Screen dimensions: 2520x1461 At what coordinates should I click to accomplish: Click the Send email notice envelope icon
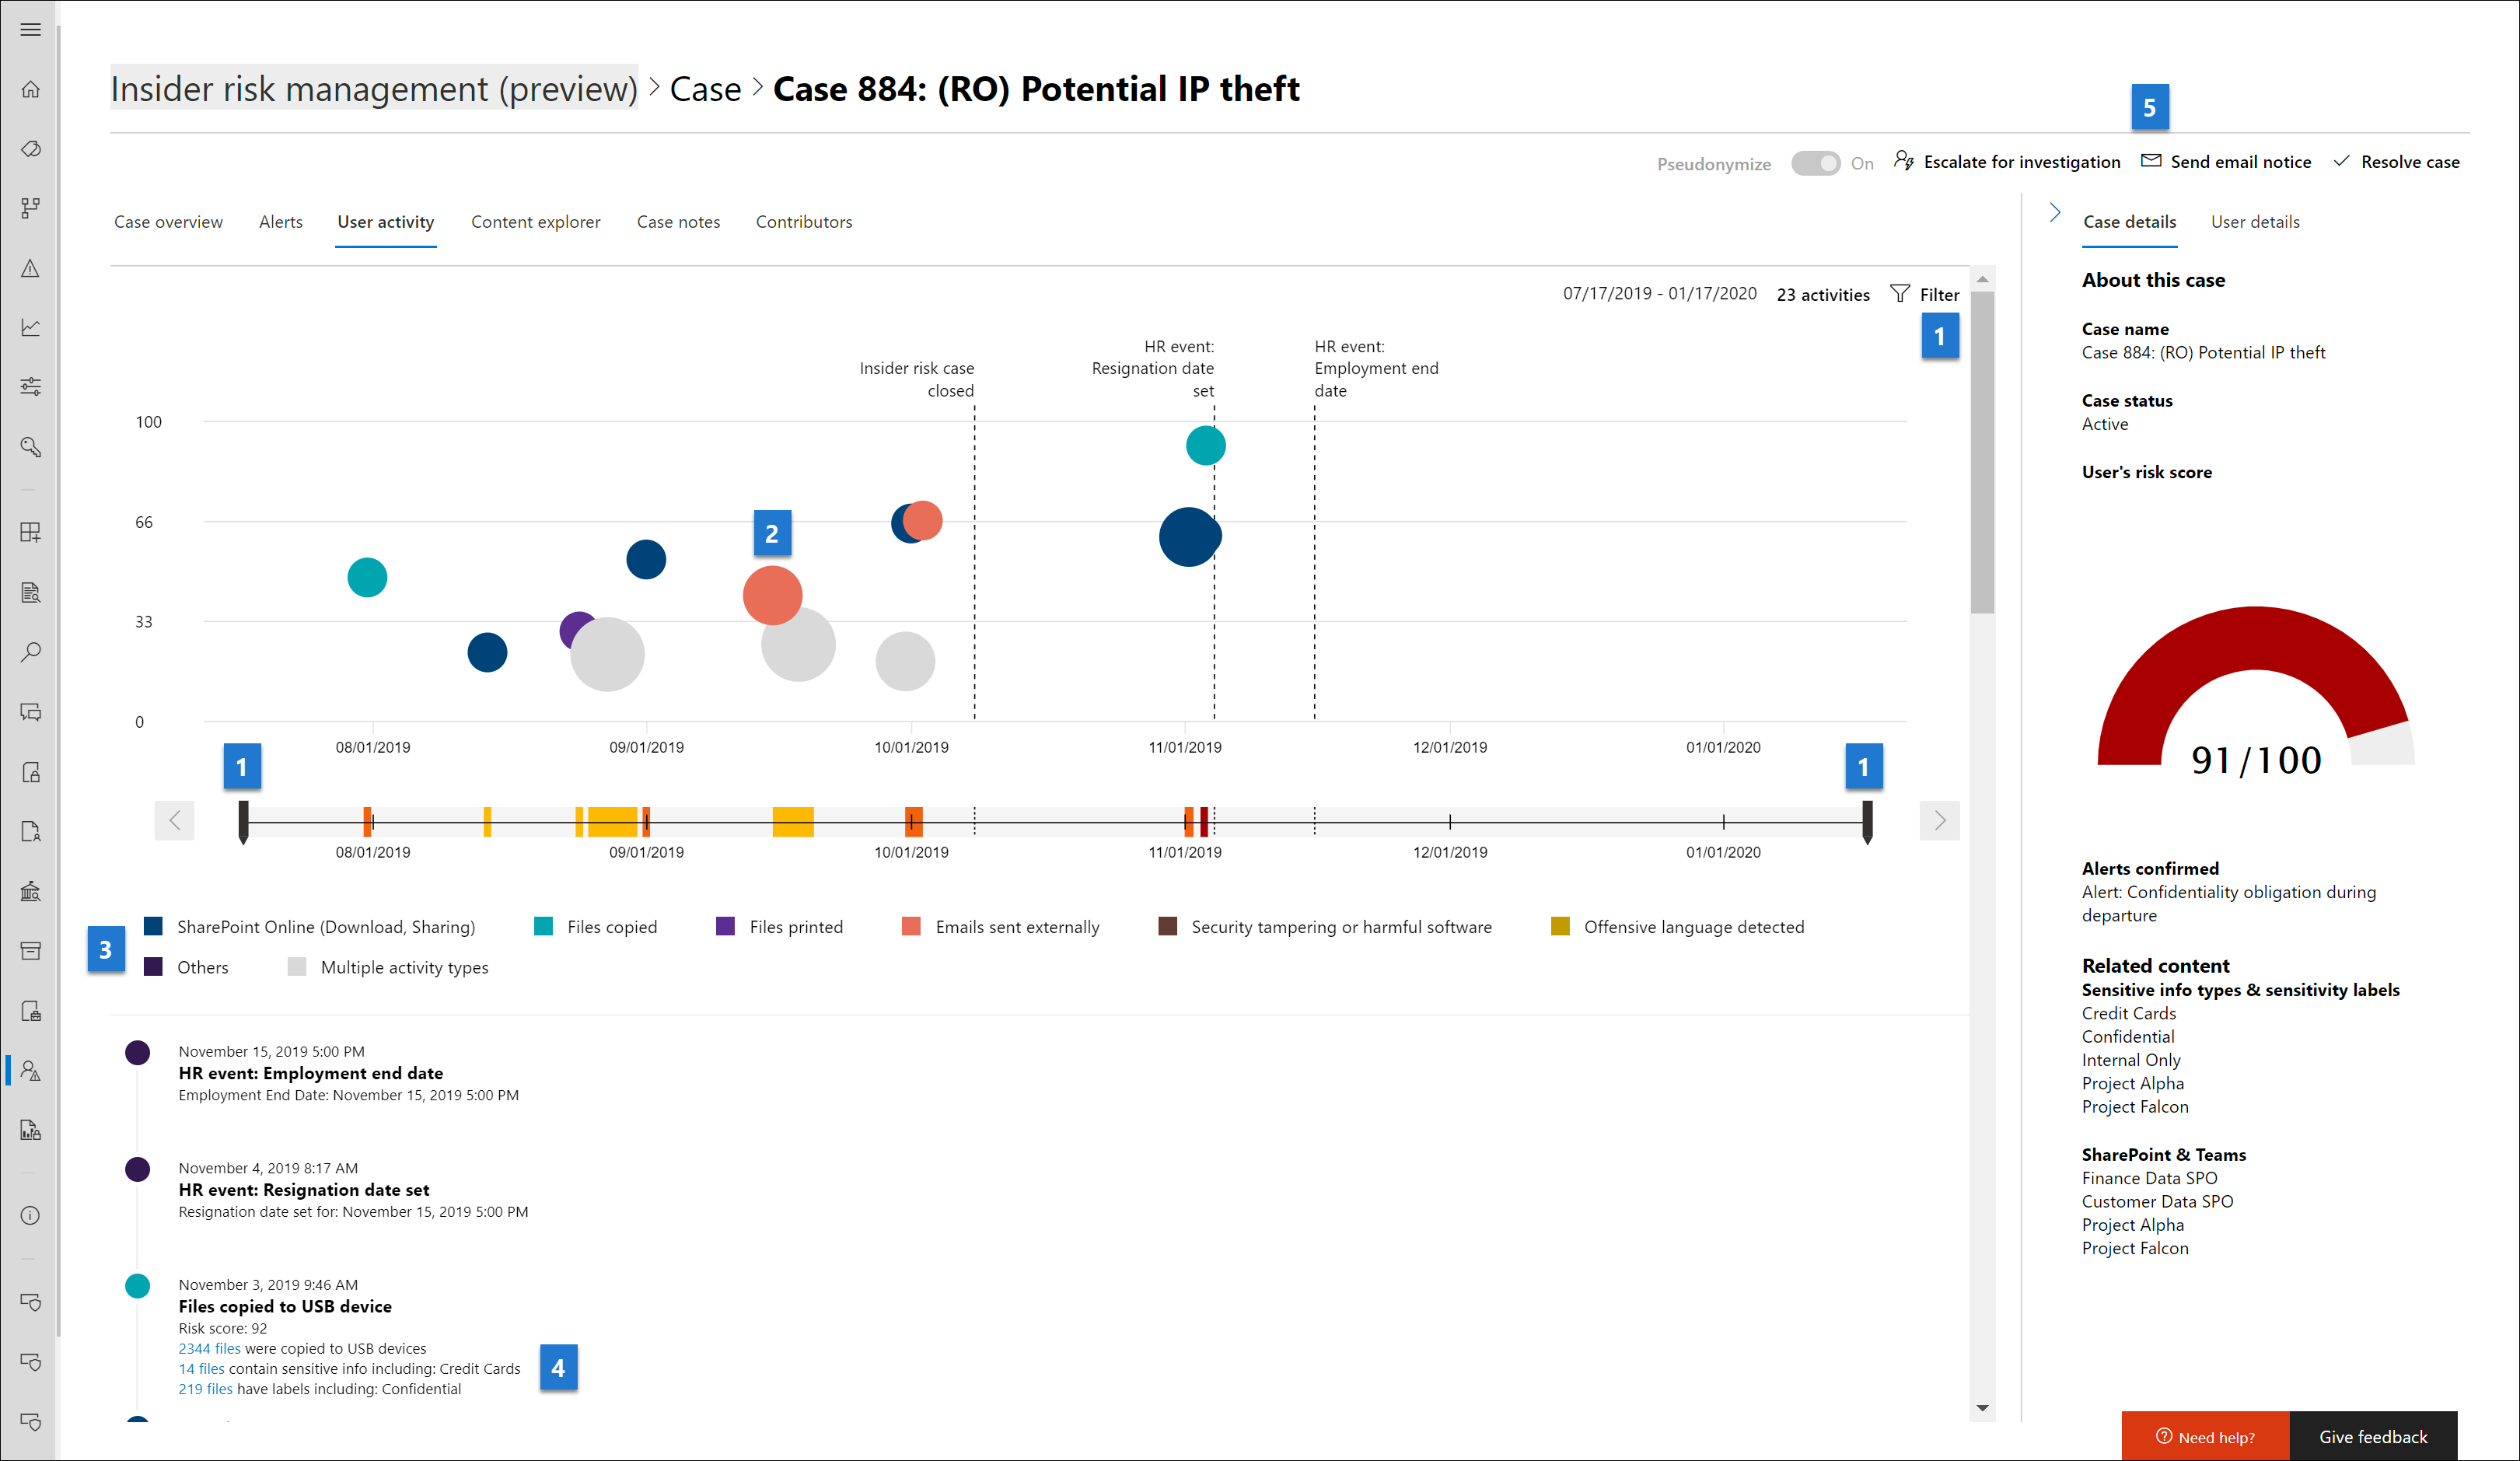click(x=2151, y=161)
